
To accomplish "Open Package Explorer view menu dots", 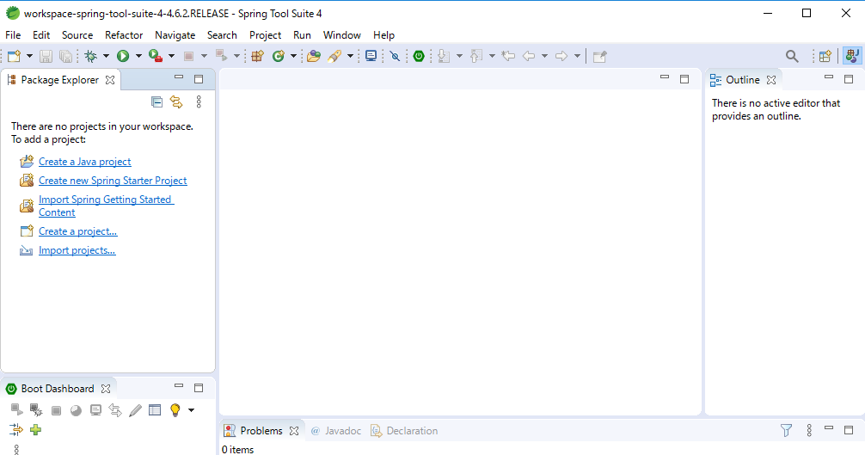I will coord(199,101).
